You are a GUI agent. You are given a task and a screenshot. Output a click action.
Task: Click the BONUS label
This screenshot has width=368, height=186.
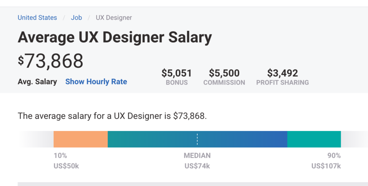tap(176, 83)
